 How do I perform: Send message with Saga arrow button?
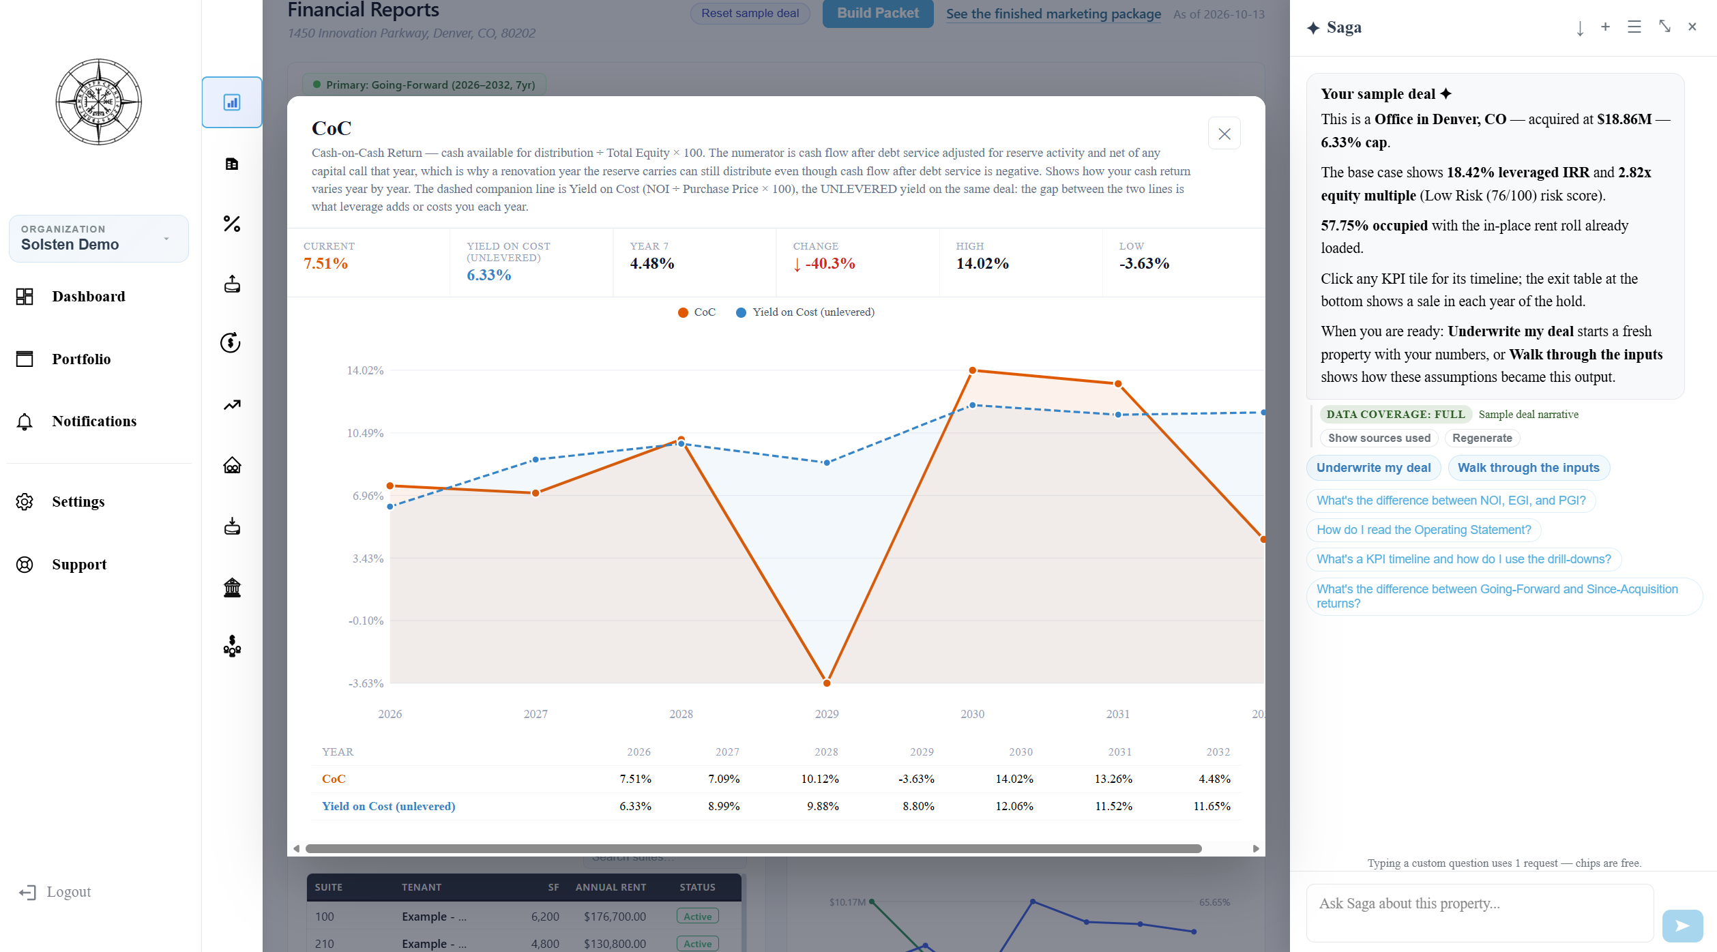point(1683,925)
